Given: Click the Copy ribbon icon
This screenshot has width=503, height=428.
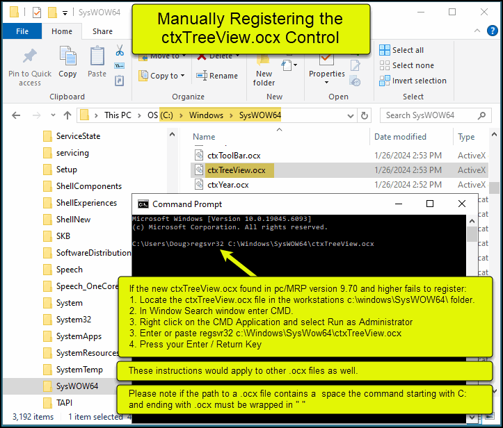Looking at the screenshot, I should [67, 56].
